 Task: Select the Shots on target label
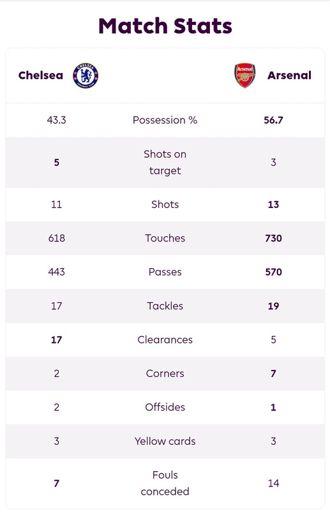[165, 163]
